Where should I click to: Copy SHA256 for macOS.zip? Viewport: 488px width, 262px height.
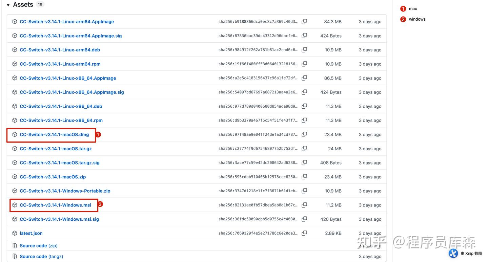(304, 177)
